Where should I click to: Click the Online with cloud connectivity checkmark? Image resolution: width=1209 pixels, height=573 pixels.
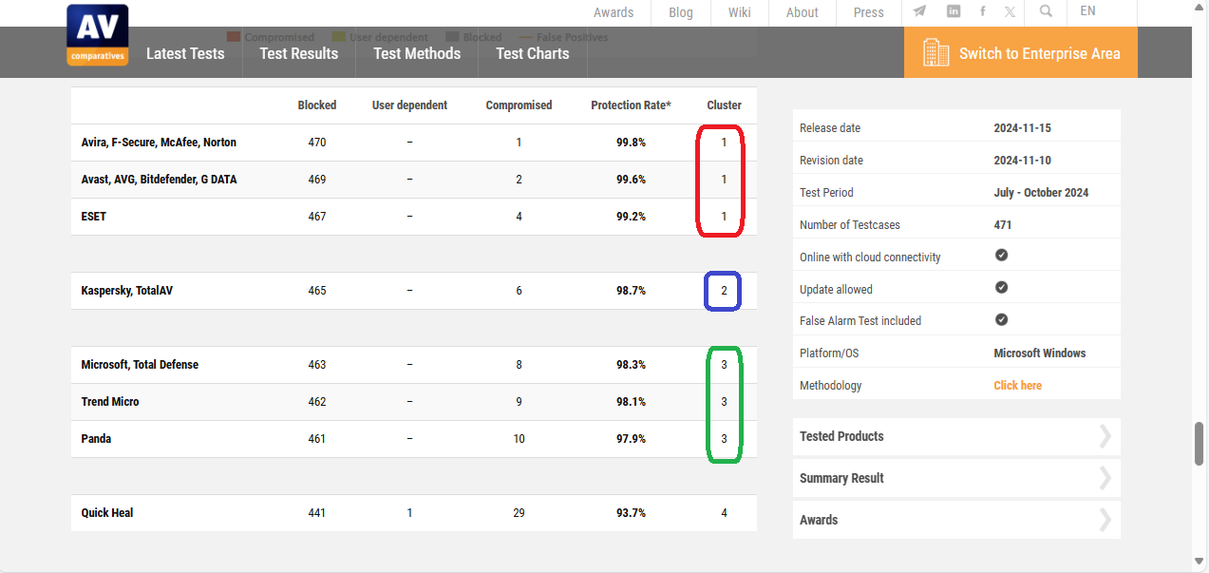click(x=1001, y=256)
